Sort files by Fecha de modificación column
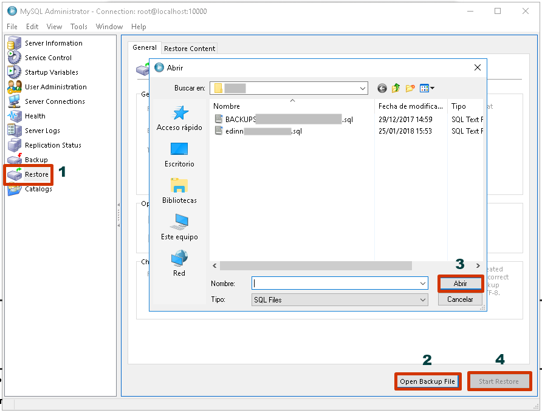Viewport: 542px width, 413px height. tap(411, 106)
